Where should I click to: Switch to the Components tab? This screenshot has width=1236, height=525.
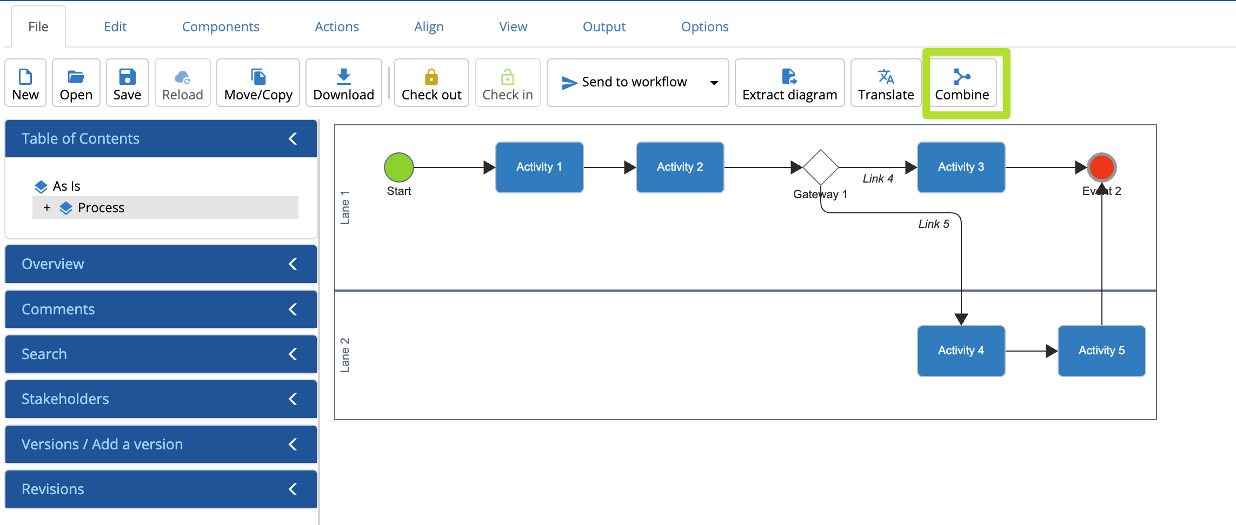pyautogui.click(x=221, y=26)
